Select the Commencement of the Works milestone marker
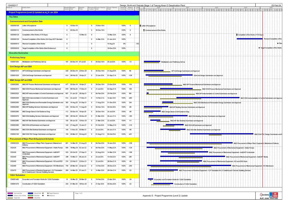 (144, 30)
